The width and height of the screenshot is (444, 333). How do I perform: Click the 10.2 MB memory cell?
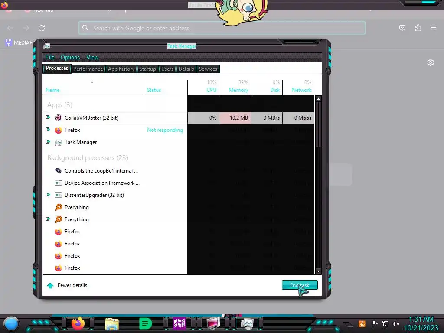[x=235, y=118]
